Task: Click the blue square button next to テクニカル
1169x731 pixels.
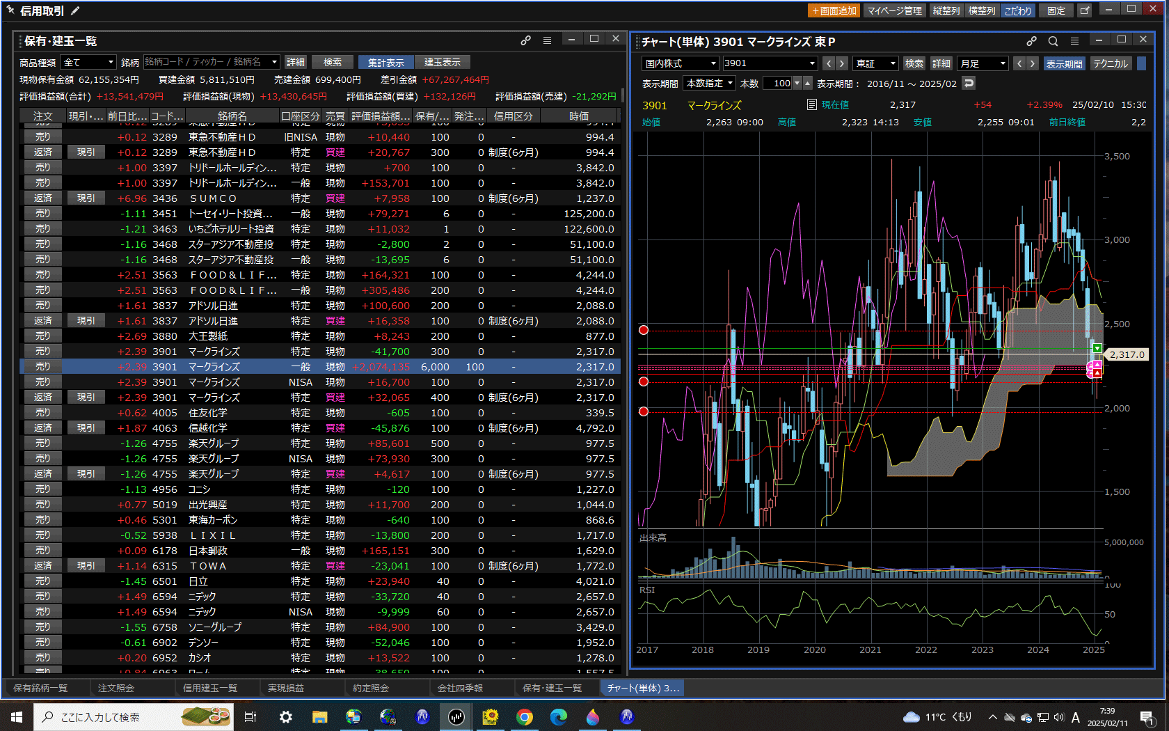Action: [x=1141, y=63]
